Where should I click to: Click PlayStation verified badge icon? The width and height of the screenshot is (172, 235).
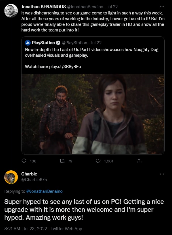coord(58,43)
